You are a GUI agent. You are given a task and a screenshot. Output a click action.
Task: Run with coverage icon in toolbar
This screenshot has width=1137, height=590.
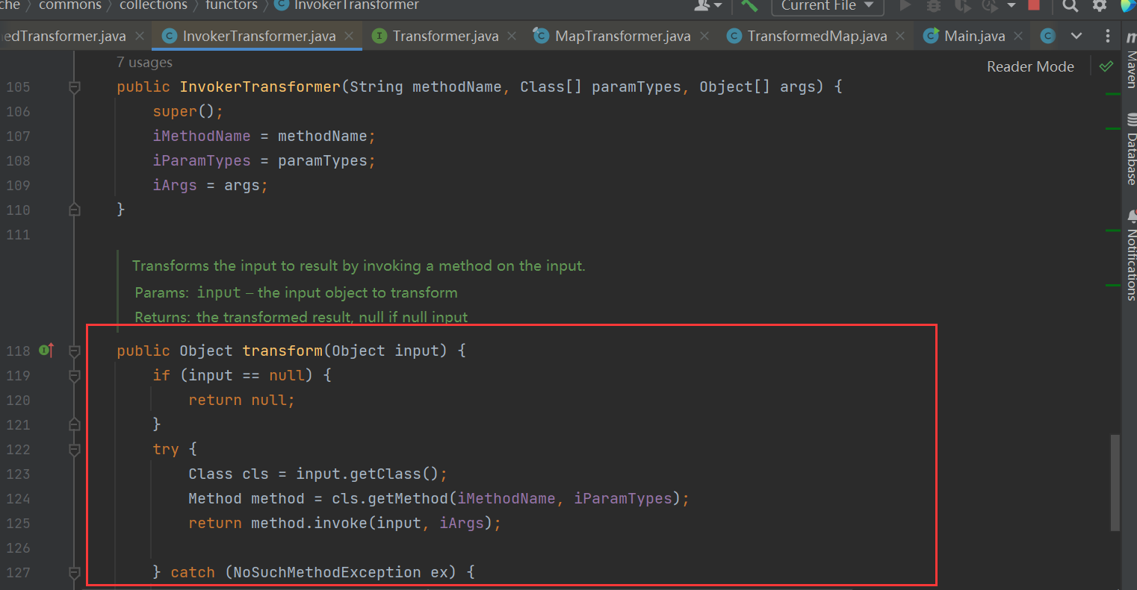(963, 6)
